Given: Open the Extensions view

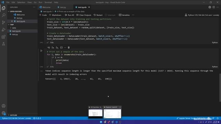Looking at the screenshot, I should 3,37.
